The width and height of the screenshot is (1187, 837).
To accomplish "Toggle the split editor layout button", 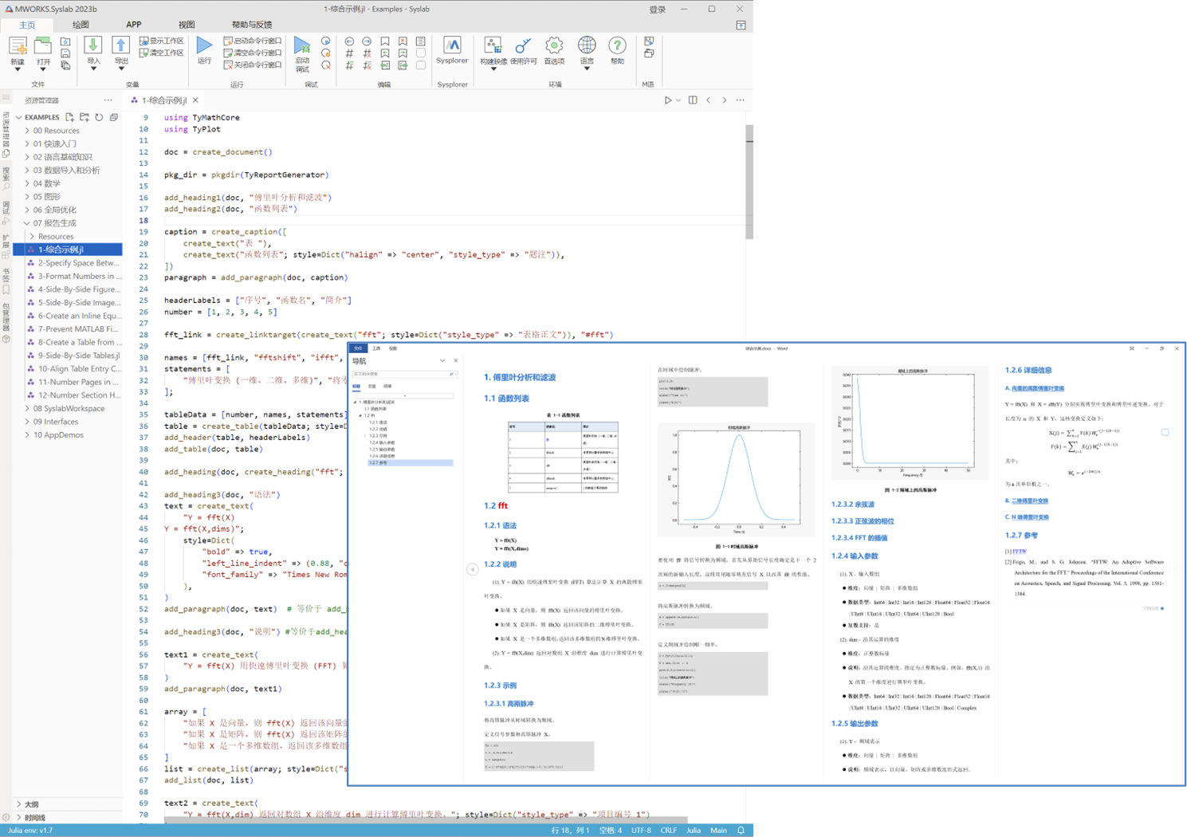I will pos(693,100).
